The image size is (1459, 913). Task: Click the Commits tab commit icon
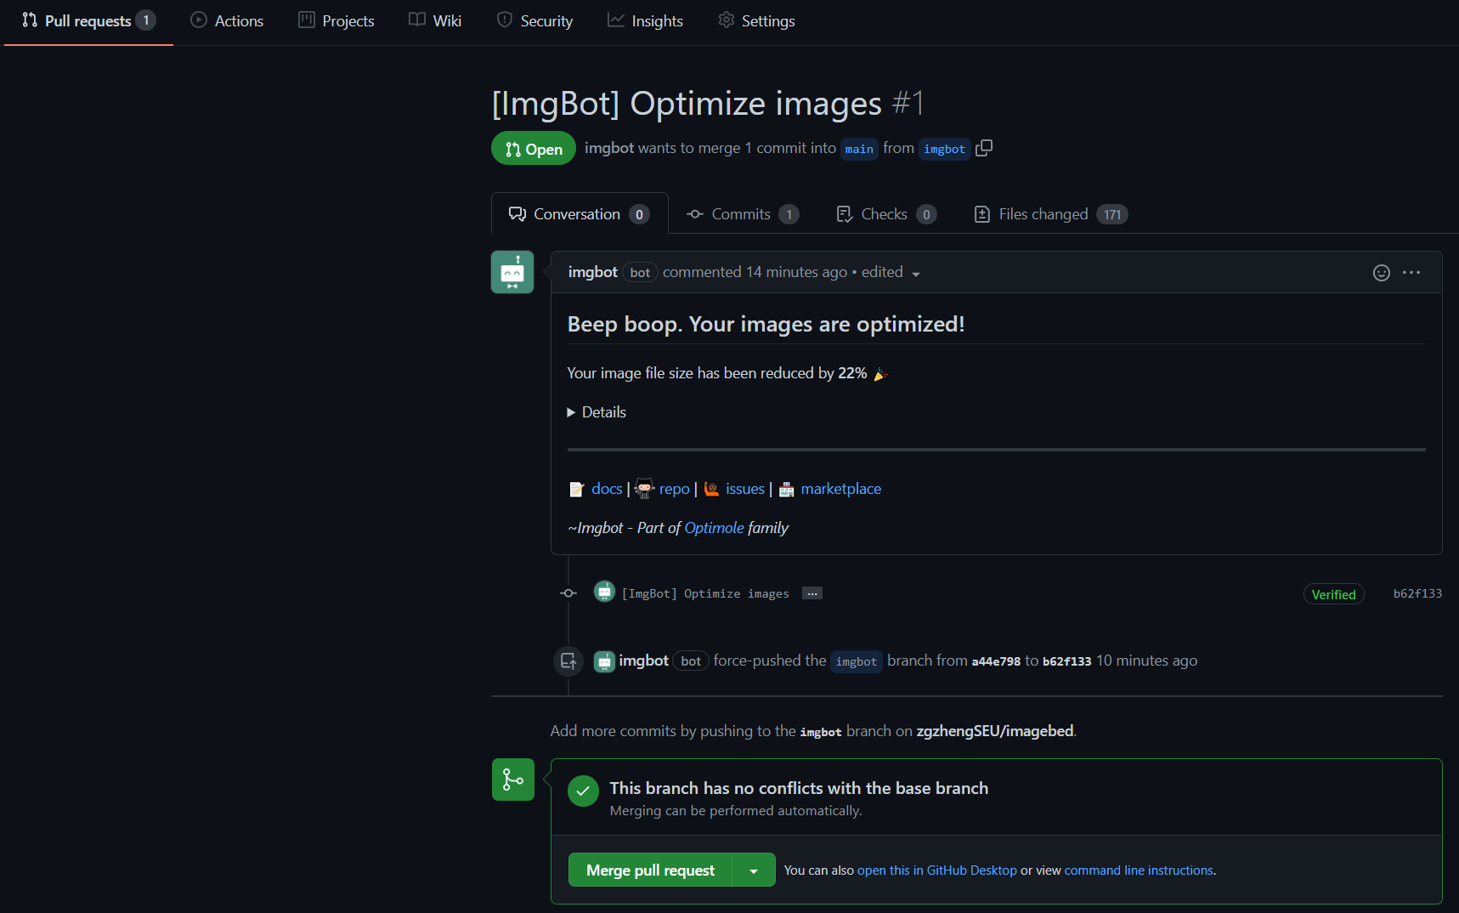click(x=695, y=214)
